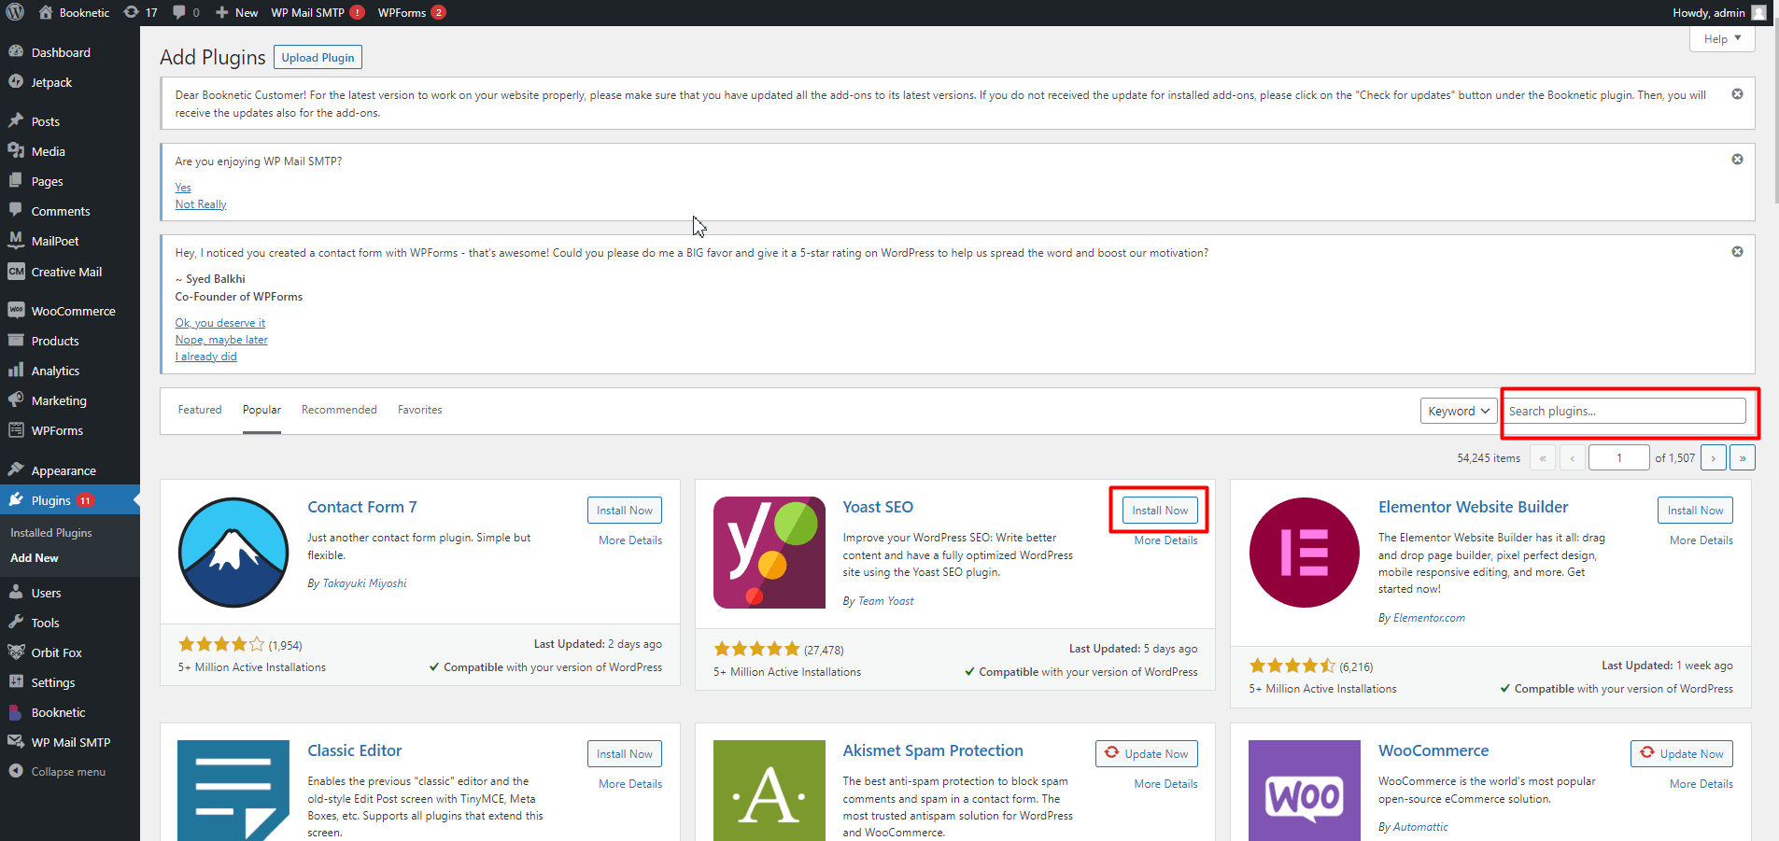Open Elementor Website Builder title link
Viewport: 1779px width, 841px height.
(x=1473, y=507)
